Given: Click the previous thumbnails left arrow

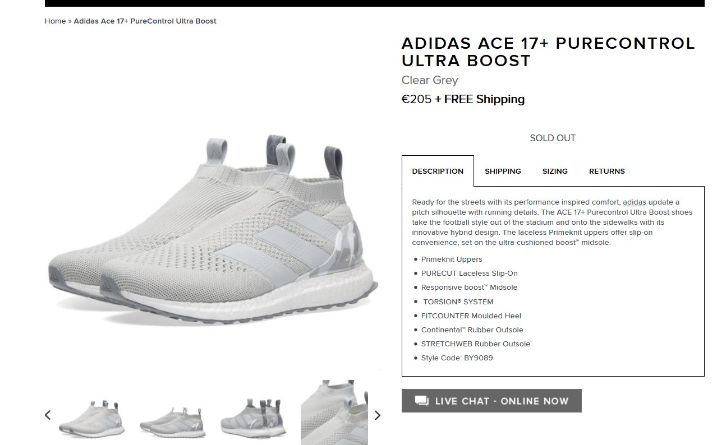Looking at the screenshot, I should pos(48,415).
